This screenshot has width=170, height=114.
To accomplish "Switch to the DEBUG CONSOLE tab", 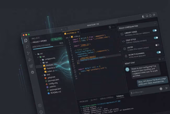I will coord(106,98).
